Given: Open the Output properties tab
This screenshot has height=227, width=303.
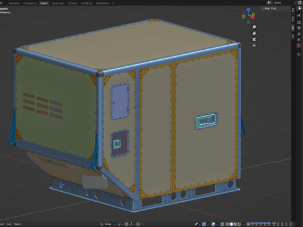Looking at the screenshot, I should (x=299, y=28).
